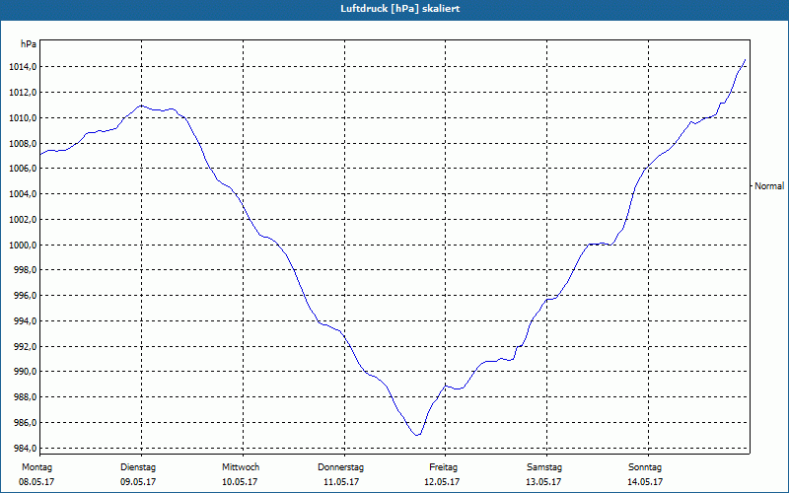Click the '14.05.17' date label

pyautogui.click(x=646, y=482)
